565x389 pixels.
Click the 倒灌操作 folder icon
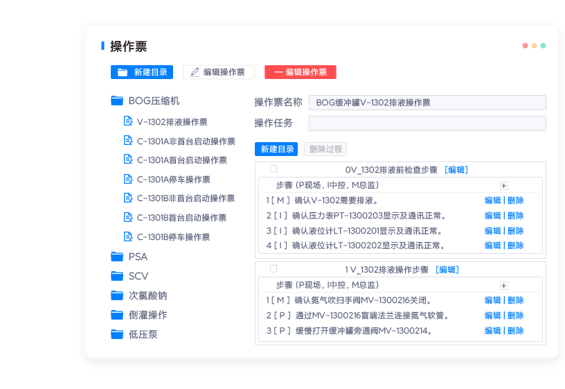117,315
